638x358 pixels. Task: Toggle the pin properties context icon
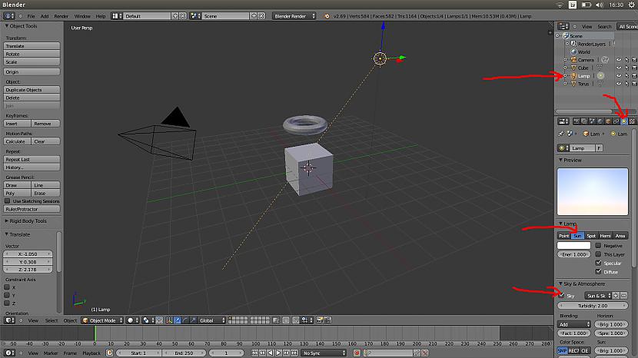(561, 134)
